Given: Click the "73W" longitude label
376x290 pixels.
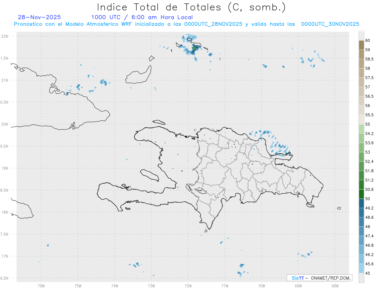Looking at the screenshot, I should point(151,286).
